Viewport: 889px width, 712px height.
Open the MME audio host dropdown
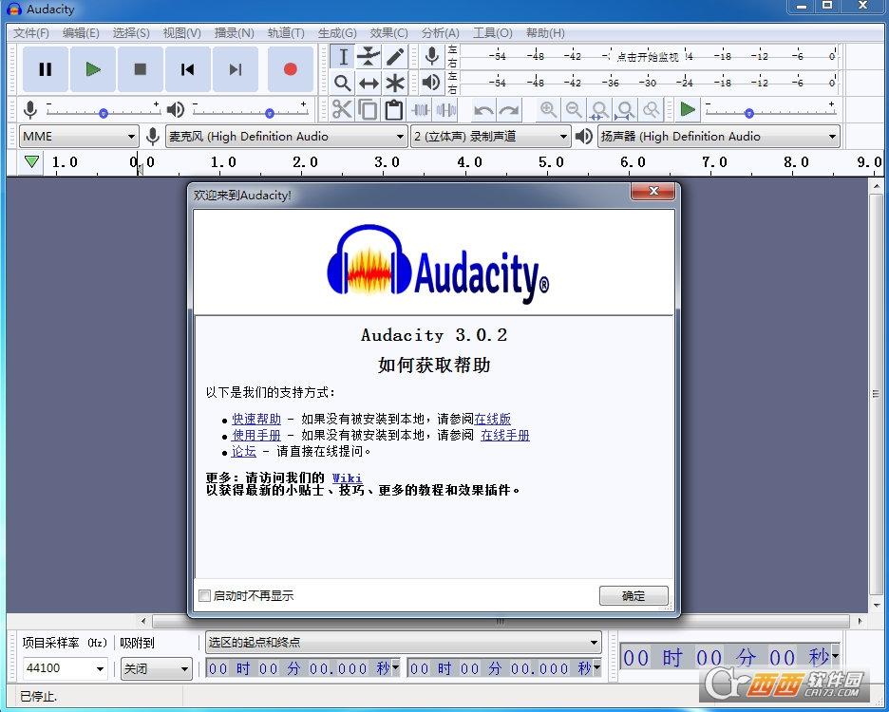80,137
